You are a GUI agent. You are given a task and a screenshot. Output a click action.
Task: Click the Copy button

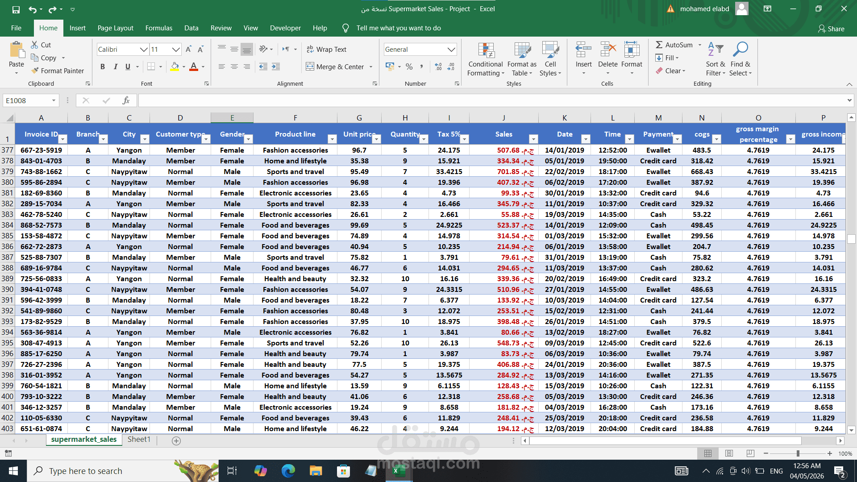coord(44,58)
